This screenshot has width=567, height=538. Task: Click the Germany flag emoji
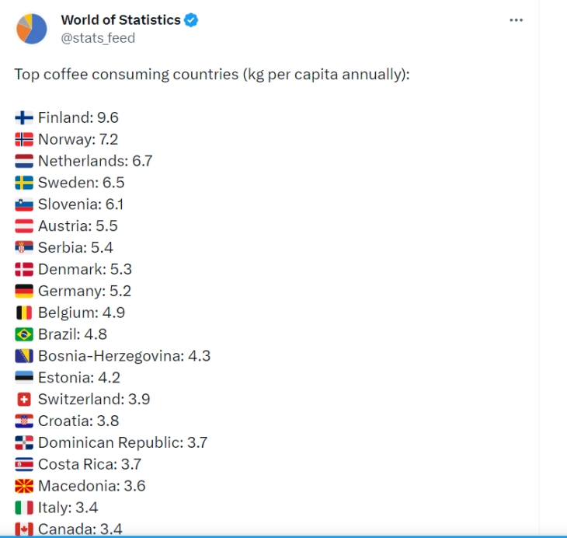pos(24,292)
